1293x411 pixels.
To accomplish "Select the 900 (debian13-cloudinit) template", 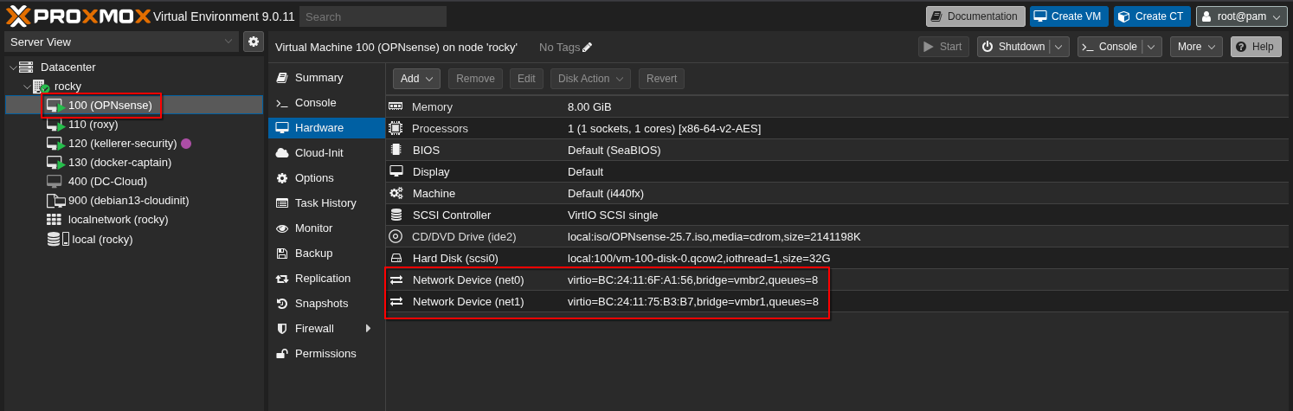I will pyautogui.click(x=128, y=201).
